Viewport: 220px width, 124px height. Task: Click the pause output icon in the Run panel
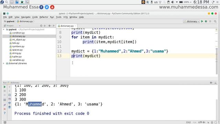4,95
